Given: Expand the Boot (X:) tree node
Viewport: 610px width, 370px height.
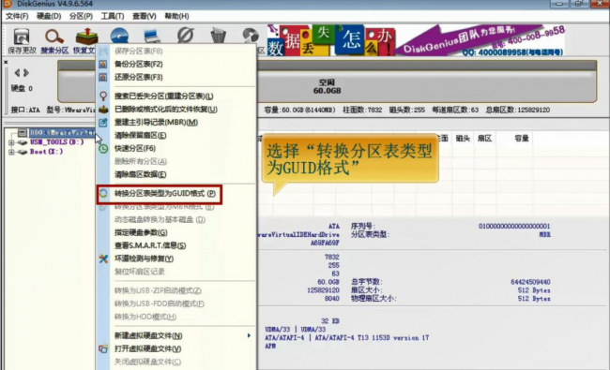Looking at the screenshot, I should click(11, 152).
